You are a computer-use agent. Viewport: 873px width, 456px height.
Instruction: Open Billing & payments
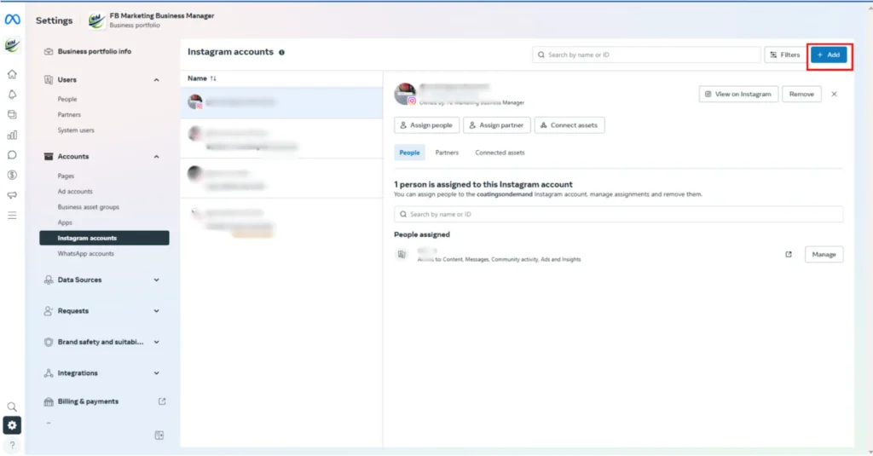tap(88, 401)
